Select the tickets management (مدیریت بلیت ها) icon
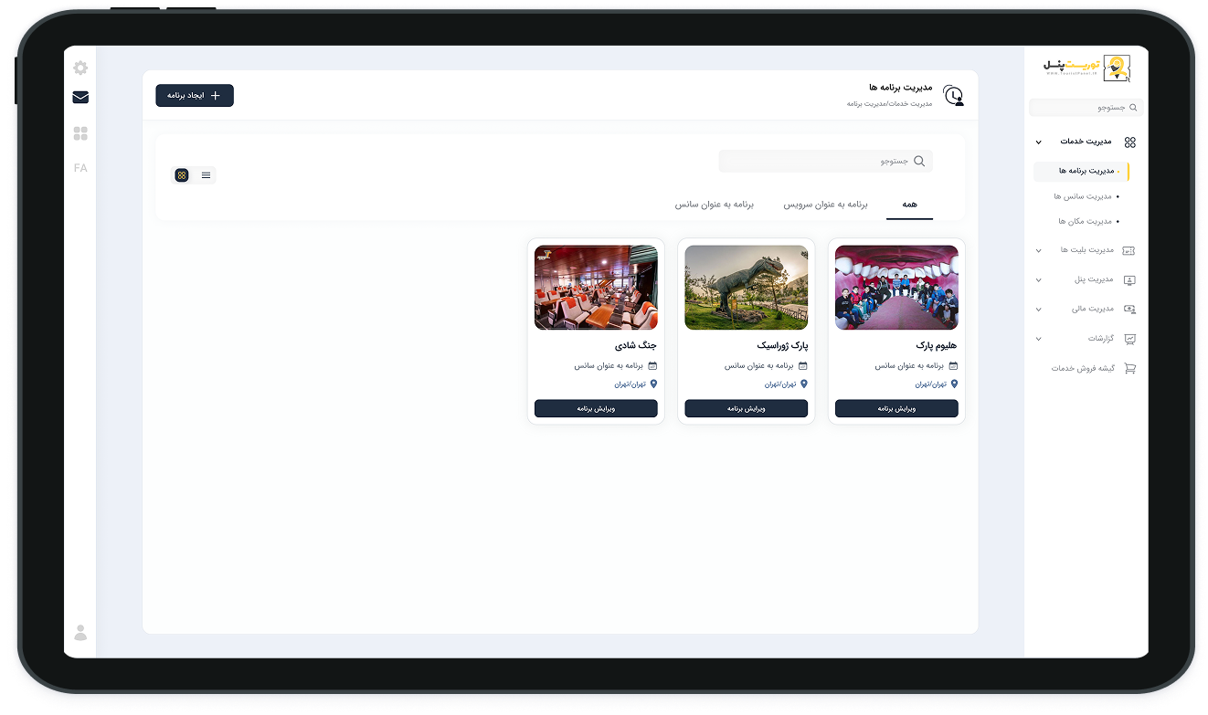 pyautogui.click(x=1131, y=249)
